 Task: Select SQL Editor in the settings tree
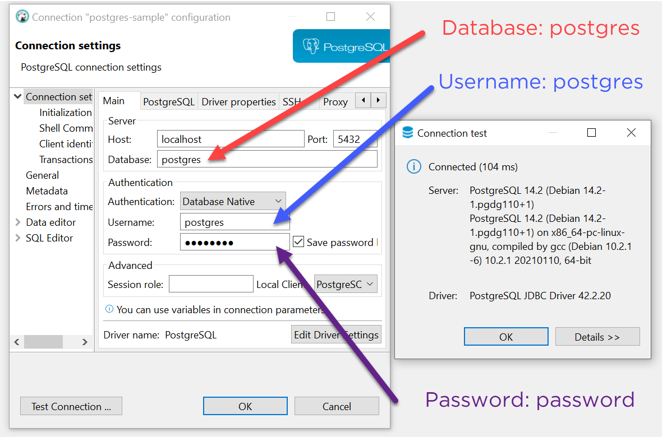pos(49,238)
